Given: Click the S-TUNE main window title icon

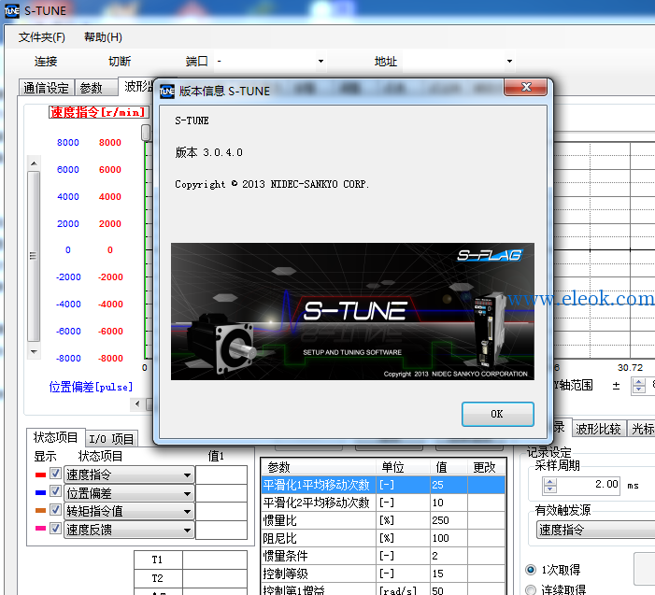Looking at the screenshot, I should pyautogui.click(x=12, y=11).
